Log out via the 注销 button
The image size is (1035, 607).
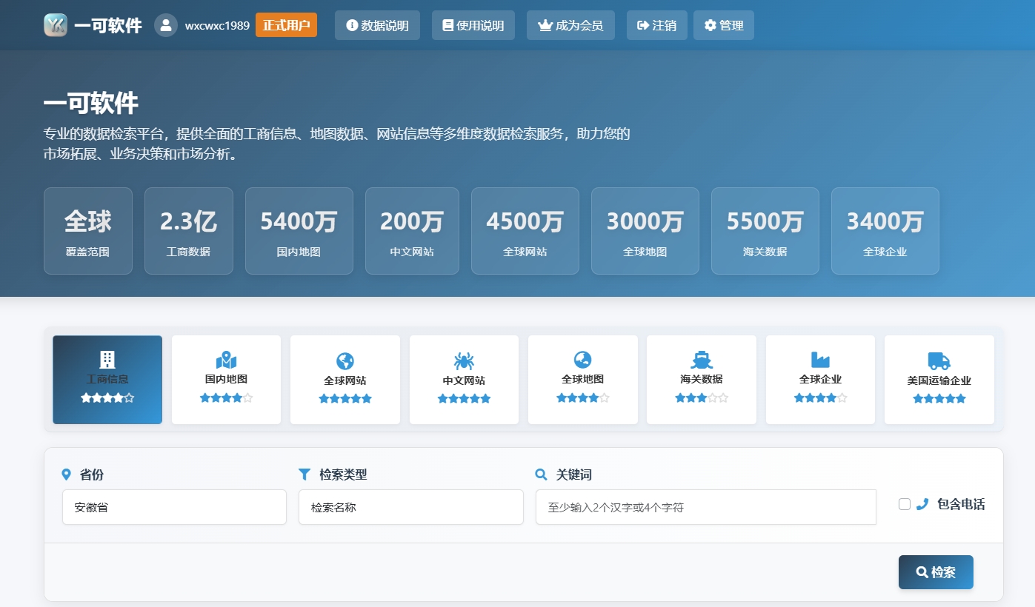[x=656, y=25]
